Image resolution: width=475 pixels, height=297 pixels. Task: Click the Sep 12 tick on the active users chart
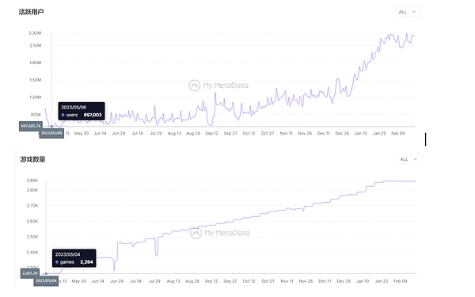coord(211,133)
